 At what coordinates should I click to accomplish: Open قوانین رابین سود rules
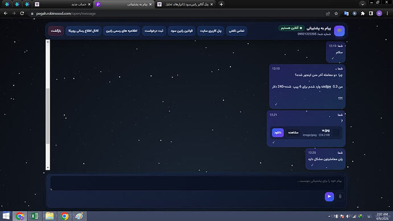(182, 31)
